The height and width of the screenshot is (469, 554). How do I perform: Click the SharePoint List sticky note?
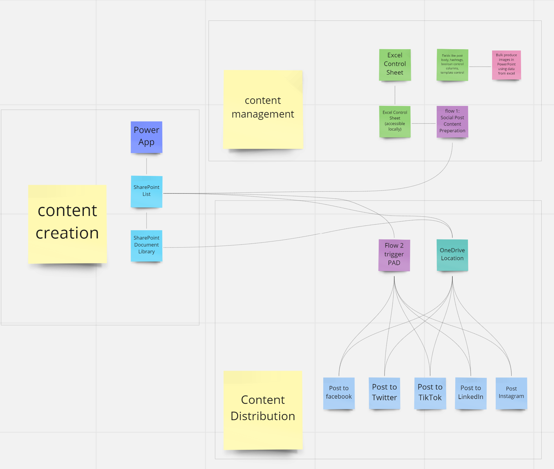tap(146, 191)
